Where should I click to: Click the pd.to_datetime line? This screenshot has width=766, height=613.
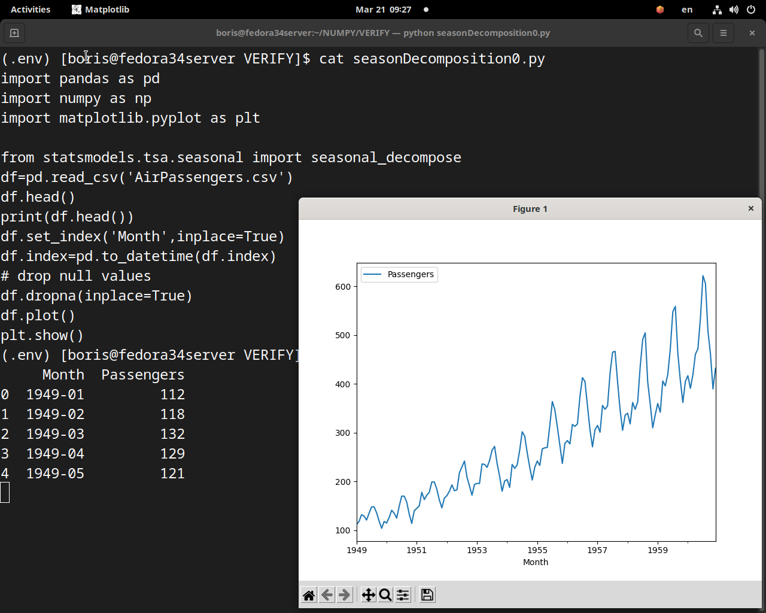[x=138, y=256]
